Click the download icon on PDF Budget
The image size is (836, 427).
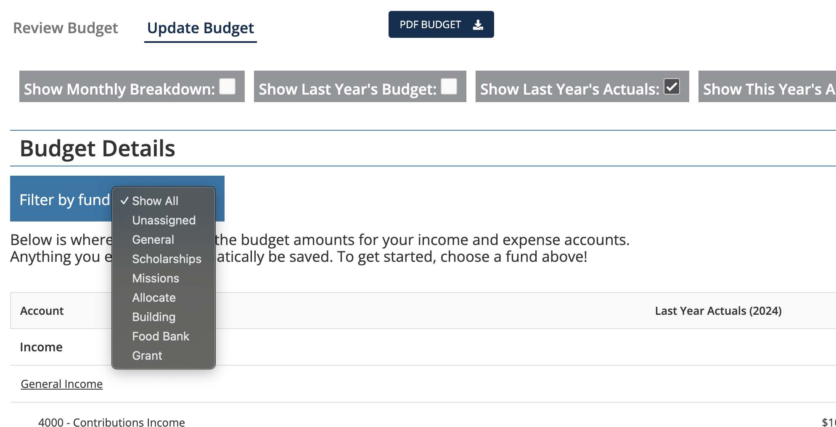click(478, 25)
